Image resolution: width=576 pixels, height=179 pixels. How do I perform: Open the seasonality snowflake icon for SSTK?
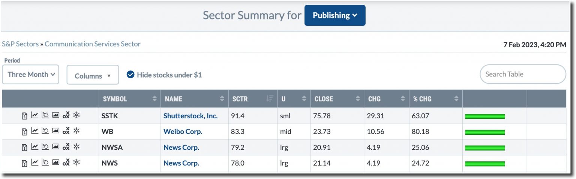pos(76,115)
